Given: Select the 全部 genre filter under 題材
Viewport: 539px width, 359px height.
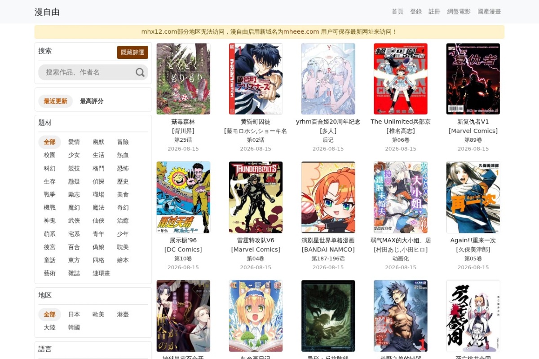Looking at the screenshot, I should coord(49,142).
